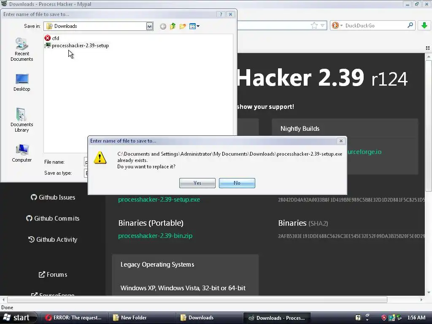Click the web page vertical scrollbar
This screenshot has height=324, width=432.
tap(429, 126)
